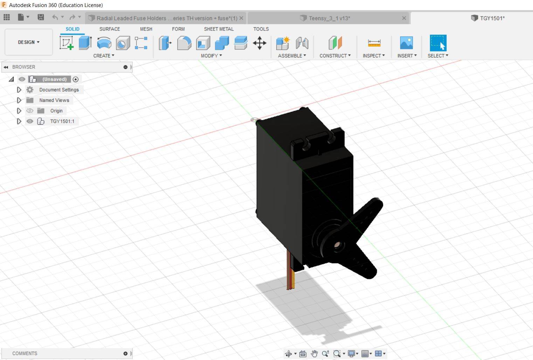Select the Fillet tool
This screenshot has height=360, width=533.
pos(184,43)
